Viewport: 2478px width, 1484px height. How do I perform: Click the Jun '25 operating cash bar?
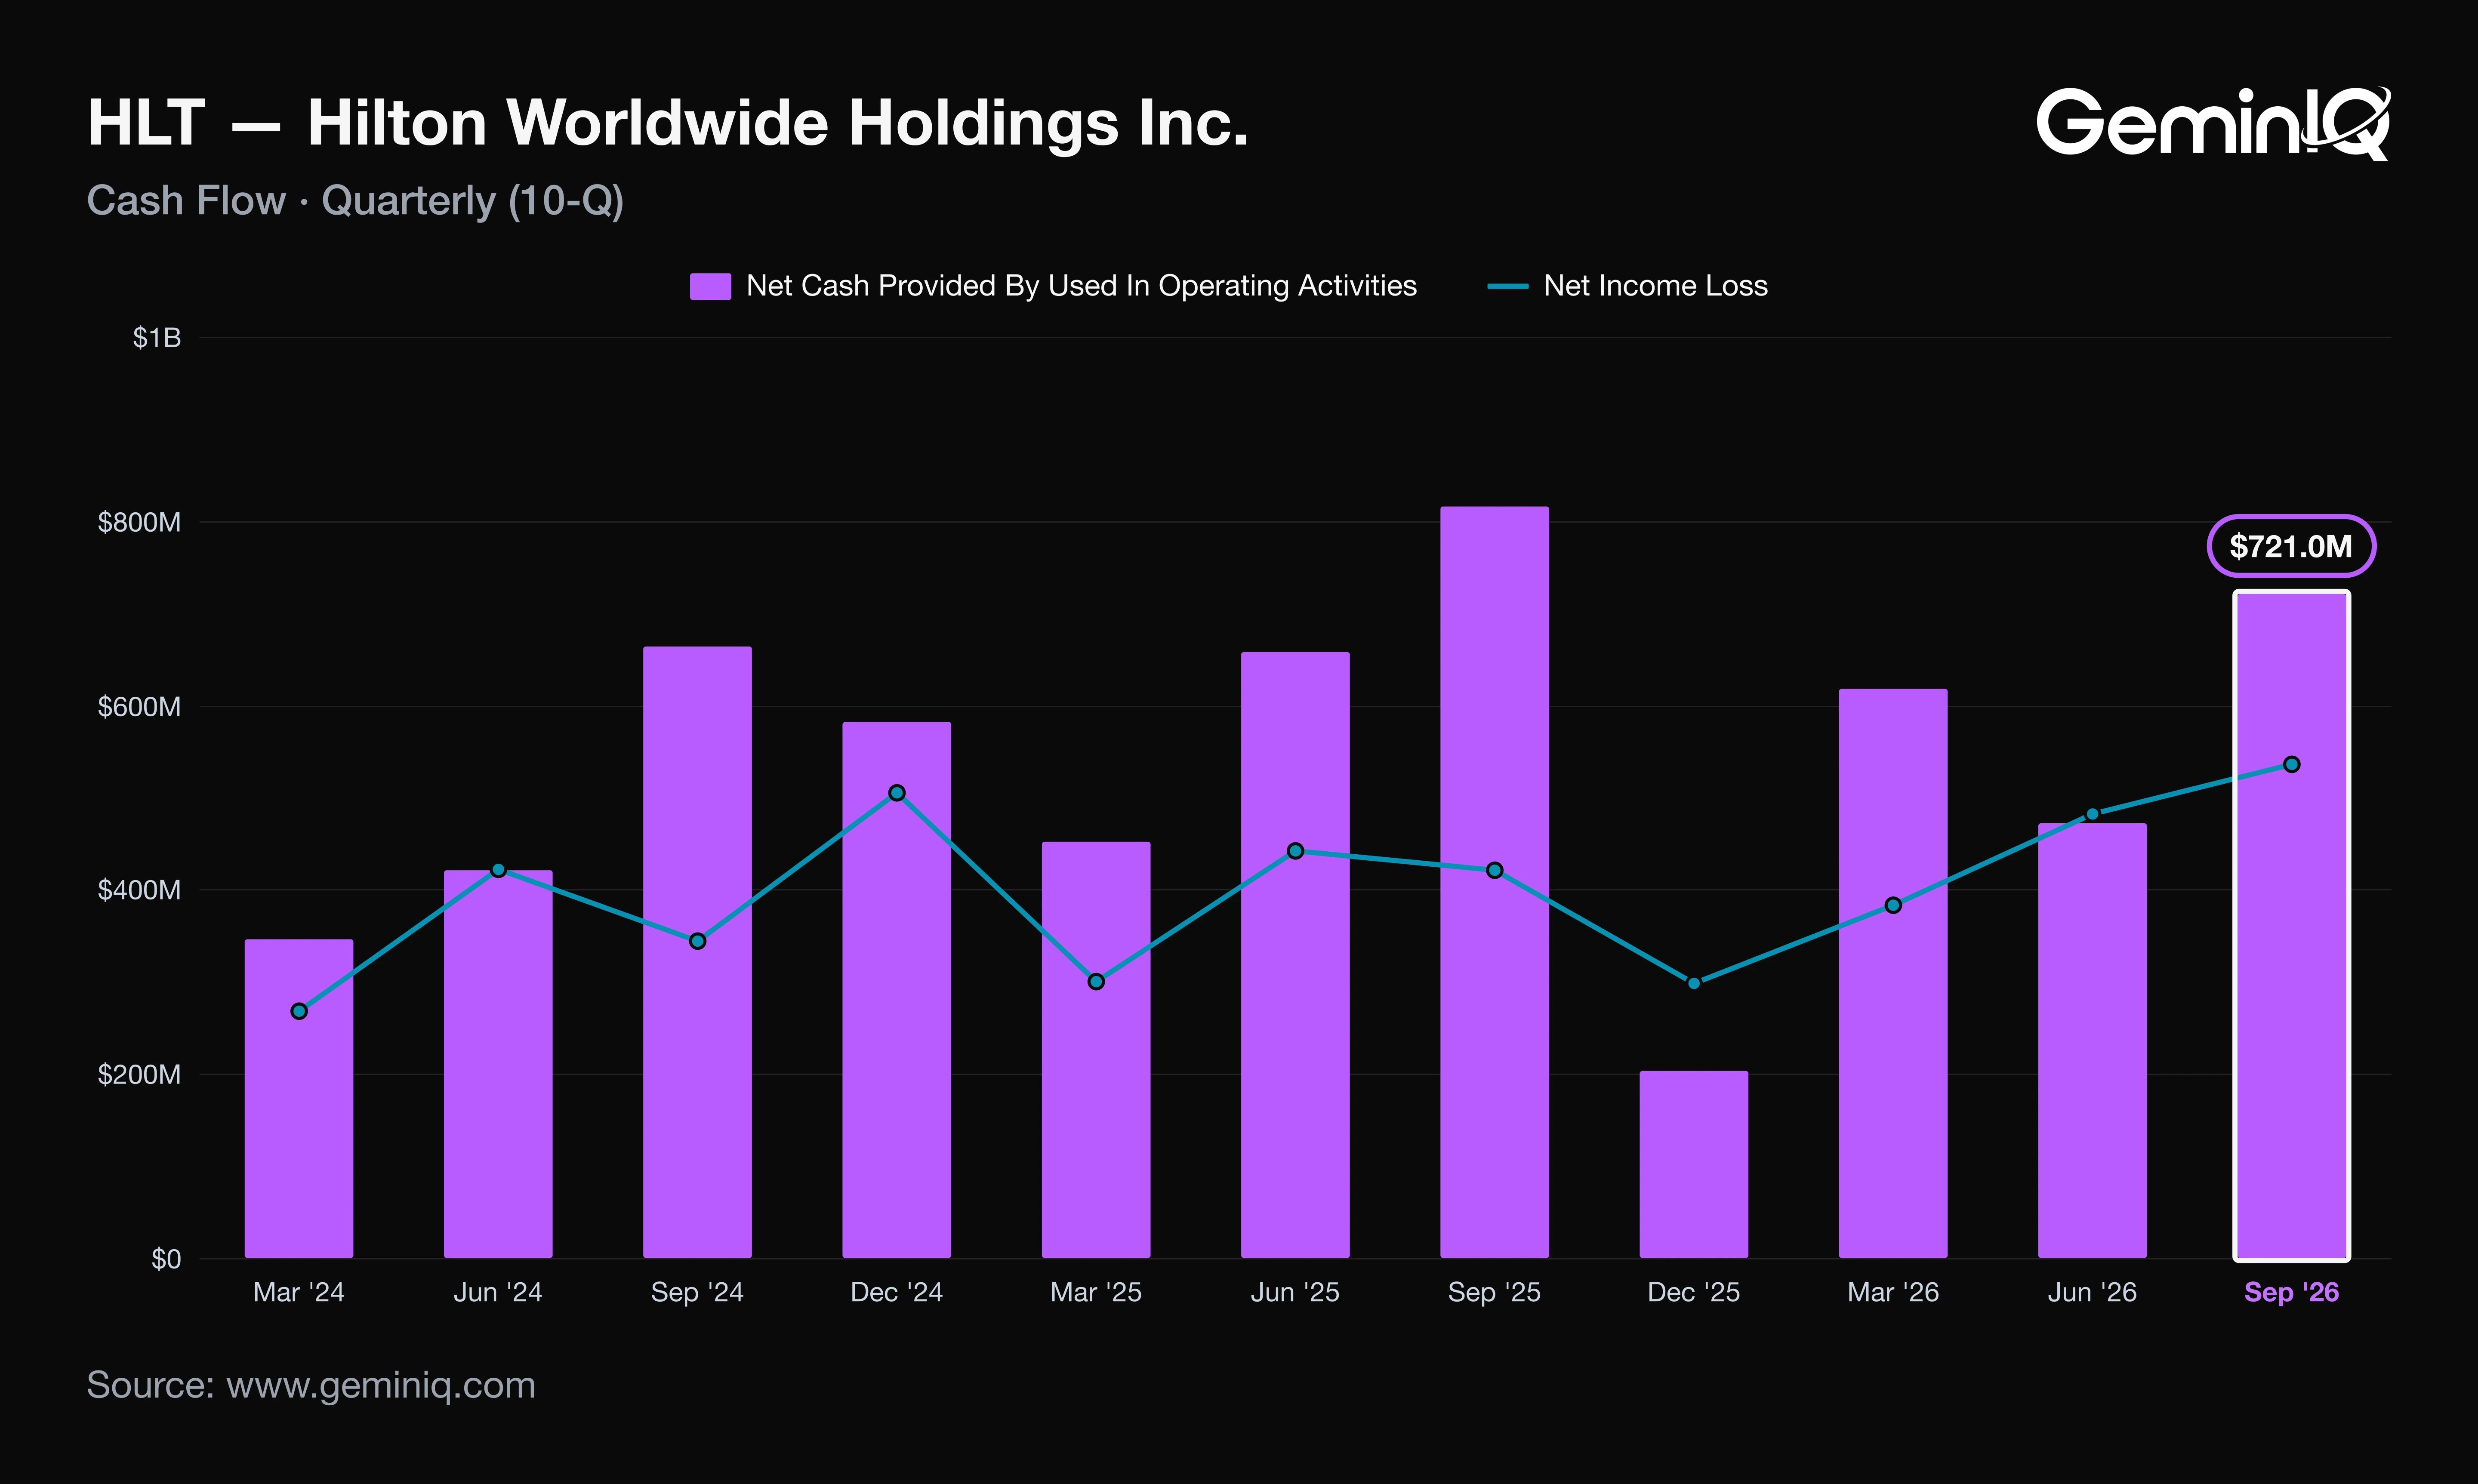click(x=1295, y=955)
